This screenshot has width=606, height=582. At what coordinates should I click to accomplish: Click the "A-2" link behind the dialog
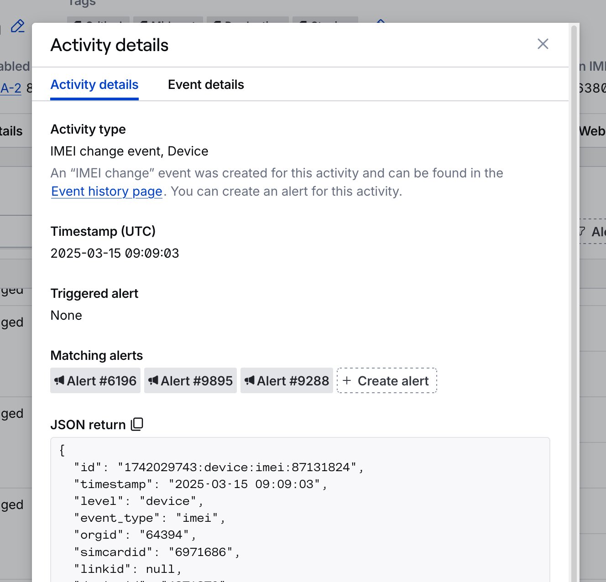click(11, 88)
